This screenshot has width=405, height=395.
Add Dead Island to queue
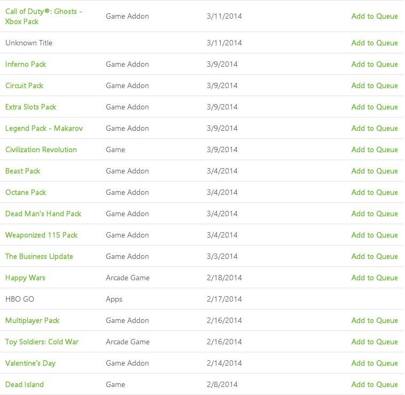click(375, 385)
